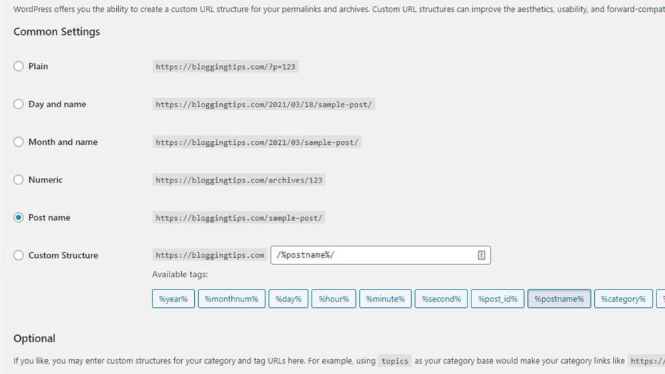Add the %monthnum% tag

click(x=232, y=299)
